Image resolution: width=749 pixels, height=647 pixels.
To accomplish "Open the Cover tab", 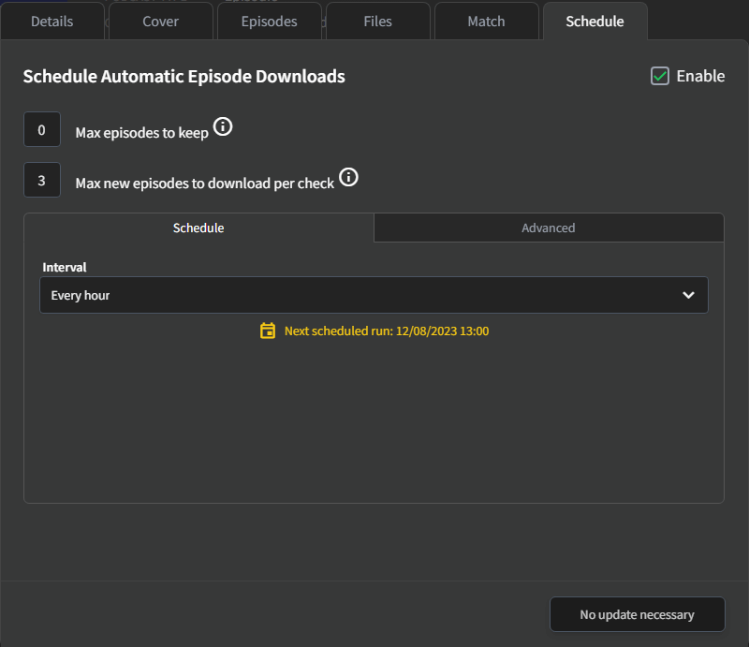I will [160, 22].
